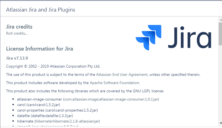Screen dimensions: 222x128
Task: Click the Jira logo image
Action: pyautogui.click(x=173, y=38)
